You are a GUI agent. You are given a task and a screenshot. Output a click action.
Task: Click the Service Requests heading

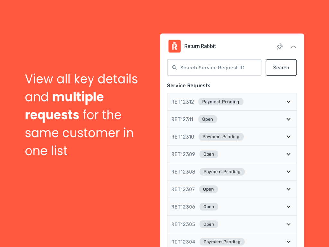click(x=189, y=86)
